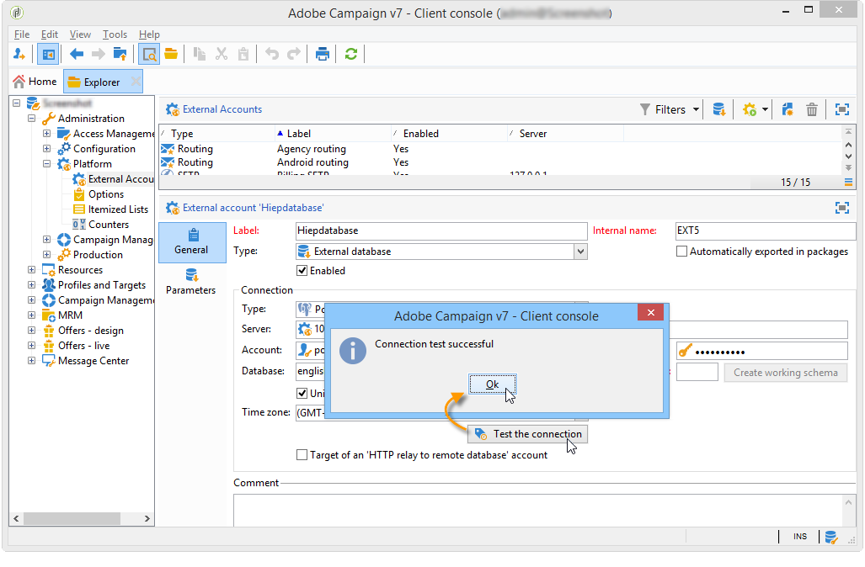Viewport: 865px width, 567px height.
Task: Click into the password field with dots
Action: [x=762, y=352]
